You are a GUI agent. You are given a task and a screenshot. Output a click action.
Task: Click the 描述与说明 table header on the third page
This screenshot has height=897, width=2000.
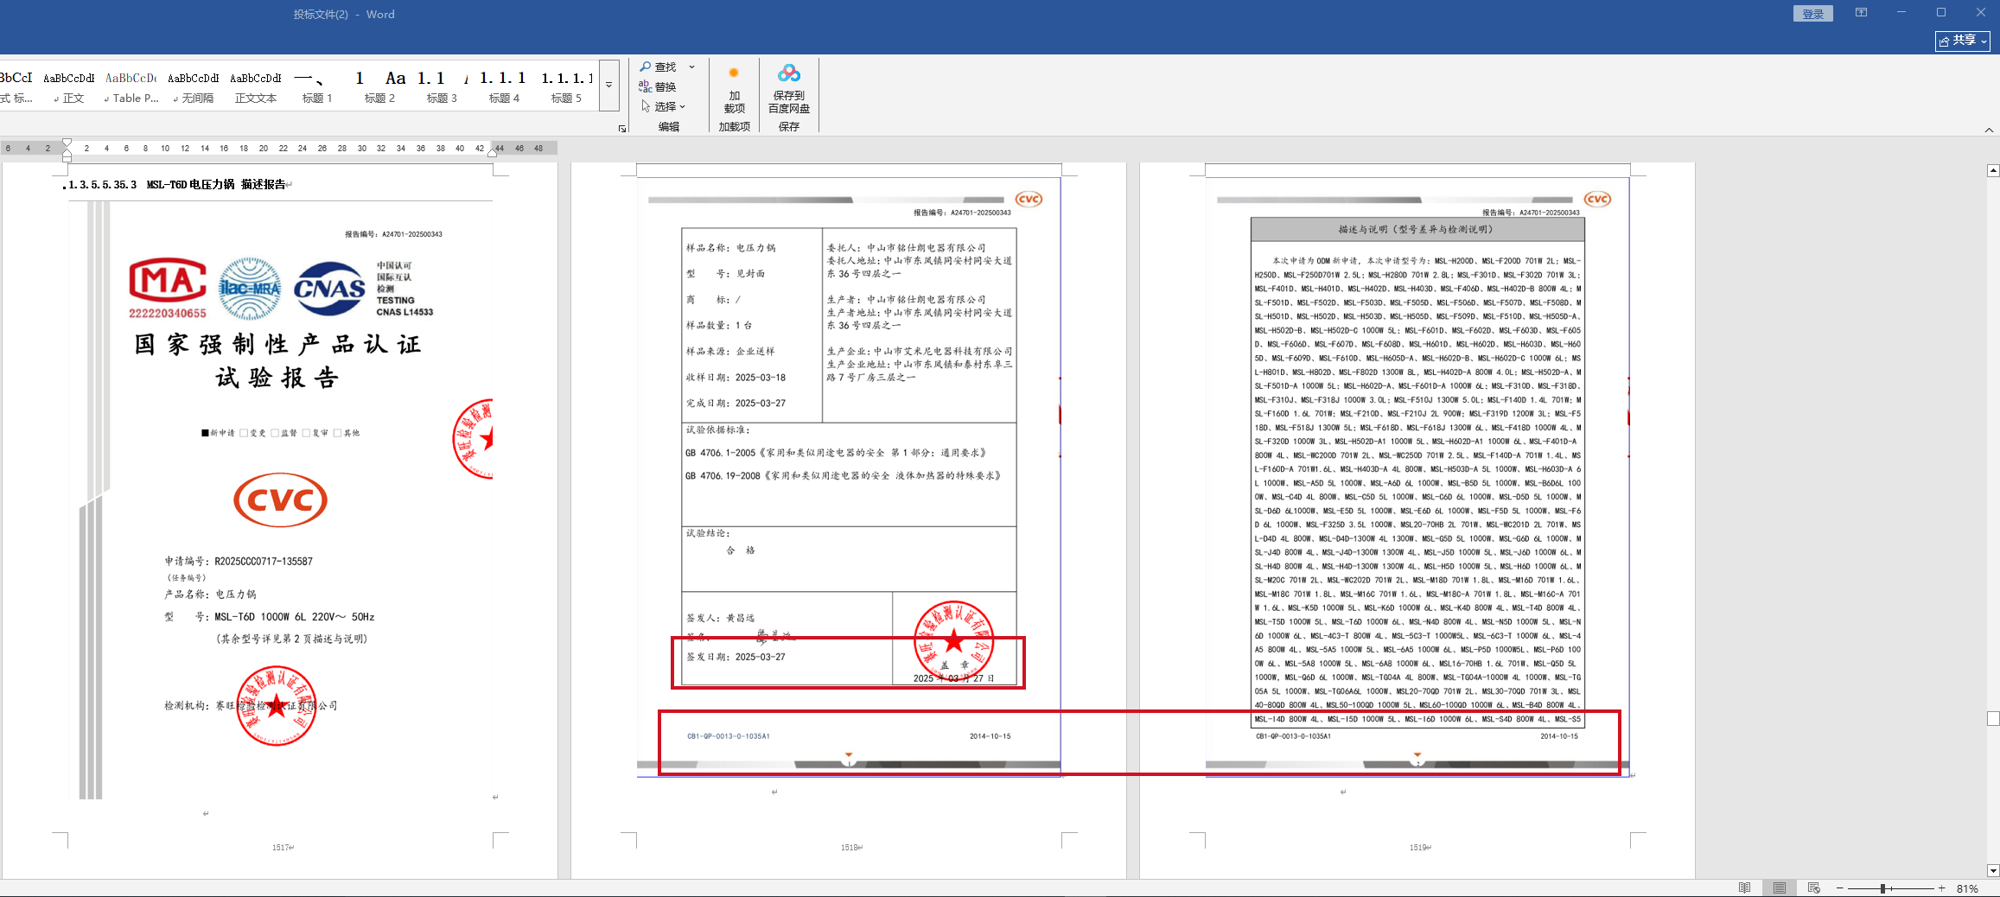[x=1417, y=229]
